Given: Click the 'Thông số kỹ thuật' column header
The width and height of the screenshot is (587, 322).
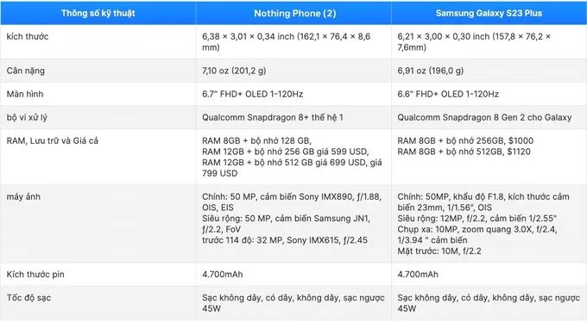Looking at the screenshot, I should click(x=98, y=13).
